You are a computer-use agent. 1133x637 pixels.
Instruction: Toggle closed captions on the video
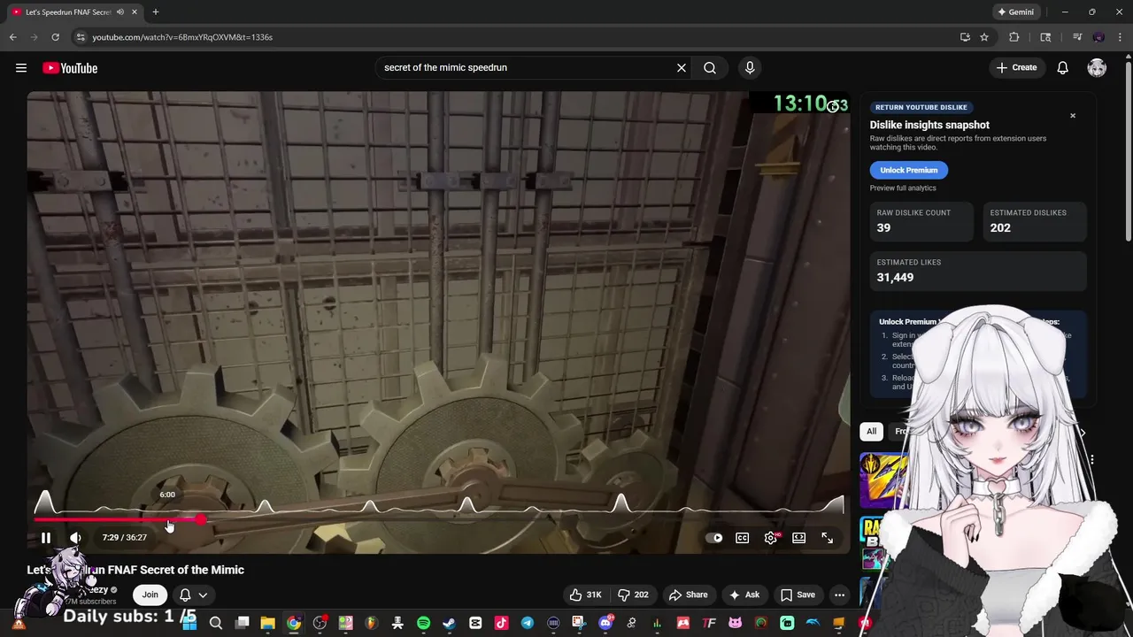tap(743, 537)
